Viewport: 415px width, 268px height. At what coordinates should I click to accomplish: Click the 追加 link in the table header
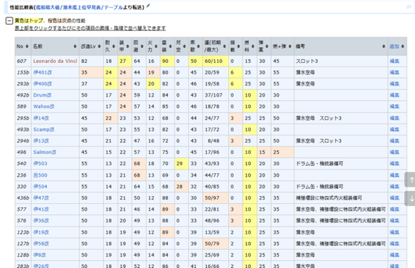click(394, 46)
